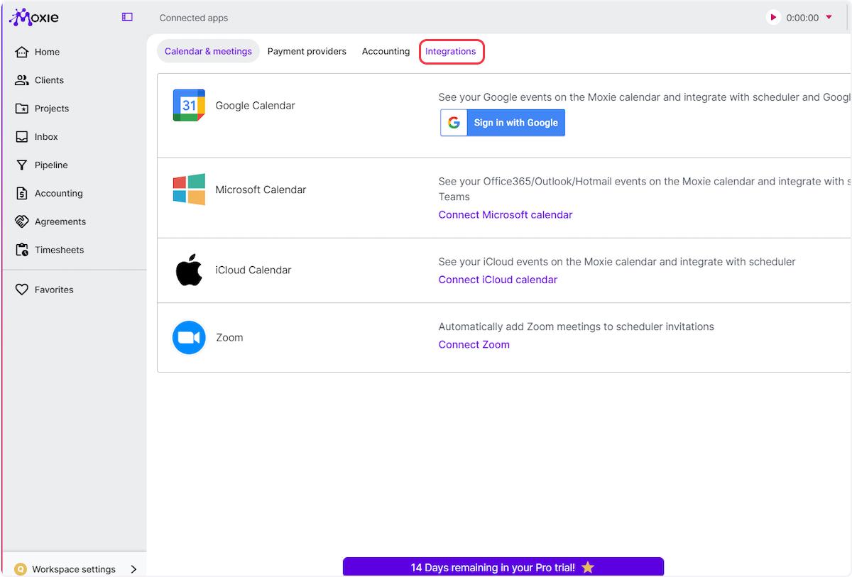Click the Pro trial days remaining banner
Viewport: 852px width, 577px height.
pos(503,567)
